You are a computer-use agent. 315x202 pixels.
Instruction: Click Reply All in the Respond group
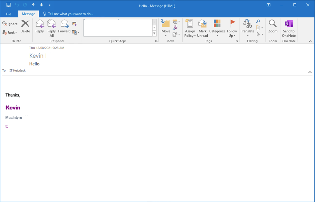pyautogui.click(x=51, y=24)
